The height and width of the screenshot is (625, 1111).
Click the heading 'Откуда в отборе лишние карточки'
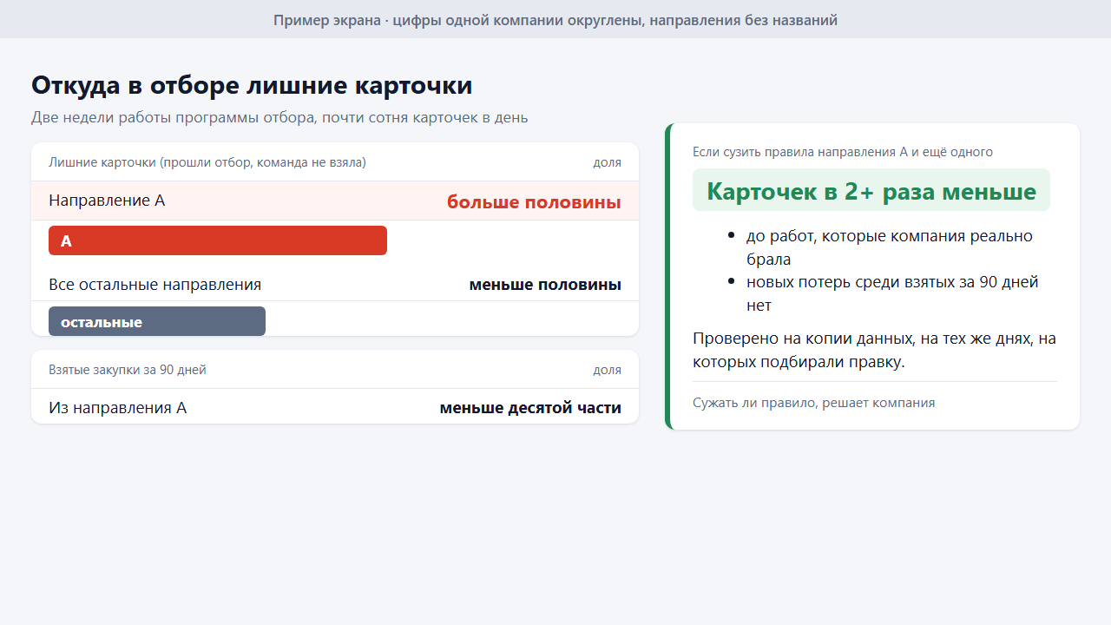click(252, 85)
